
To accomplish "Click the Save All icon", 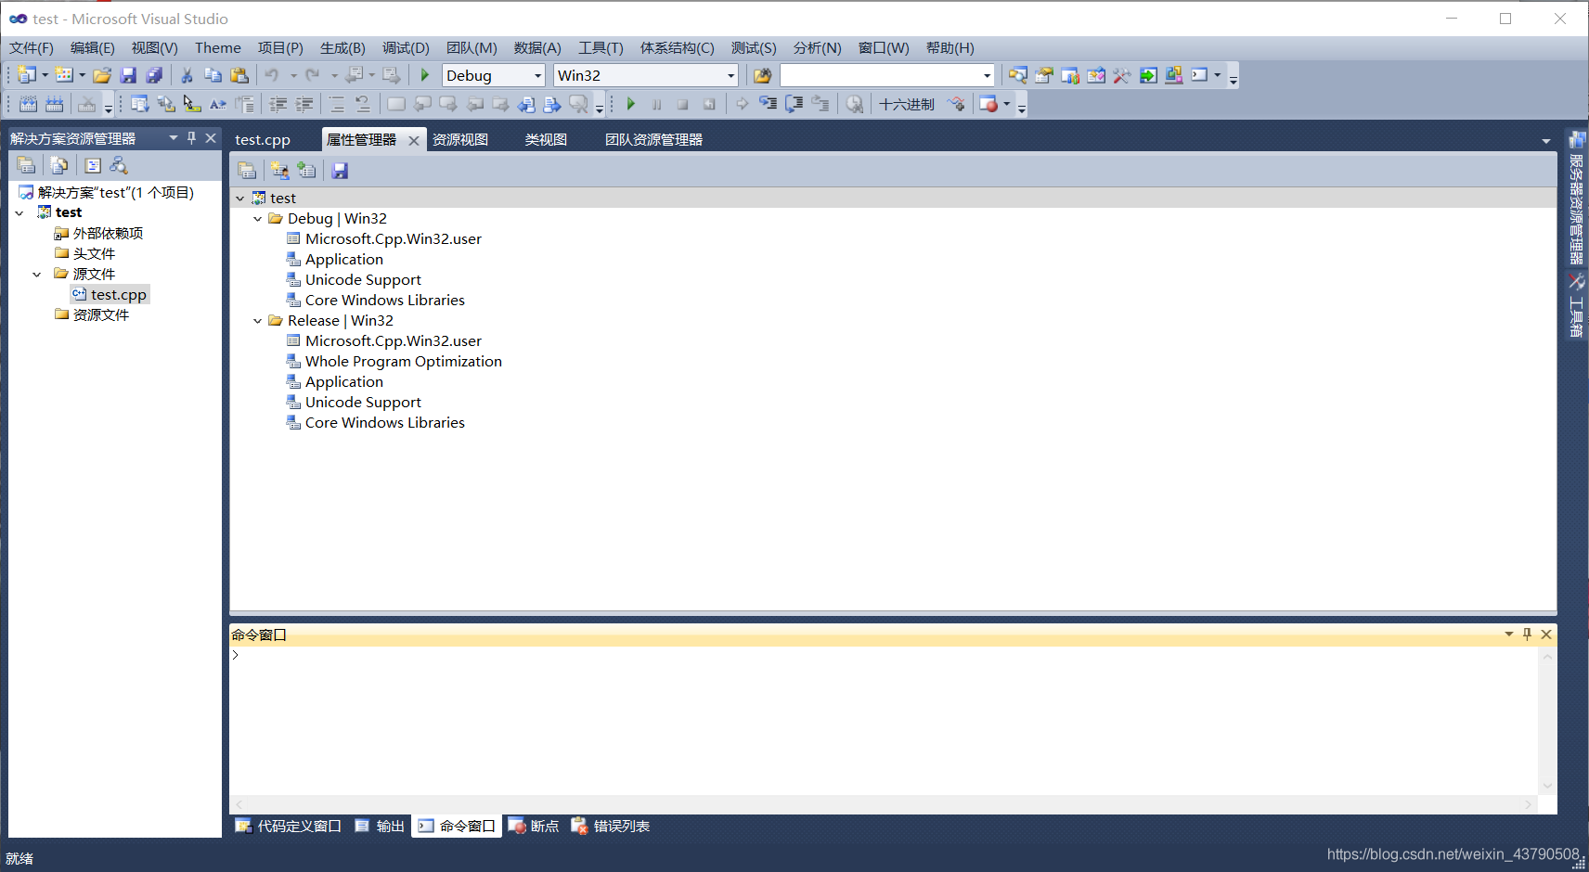I will (x=154, y=75).
